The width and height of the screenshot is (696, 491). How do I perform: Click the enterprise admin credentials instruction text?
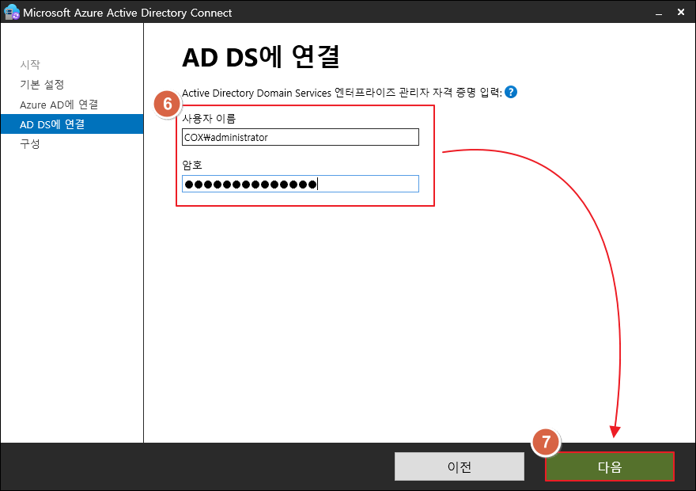coord(342,93)
